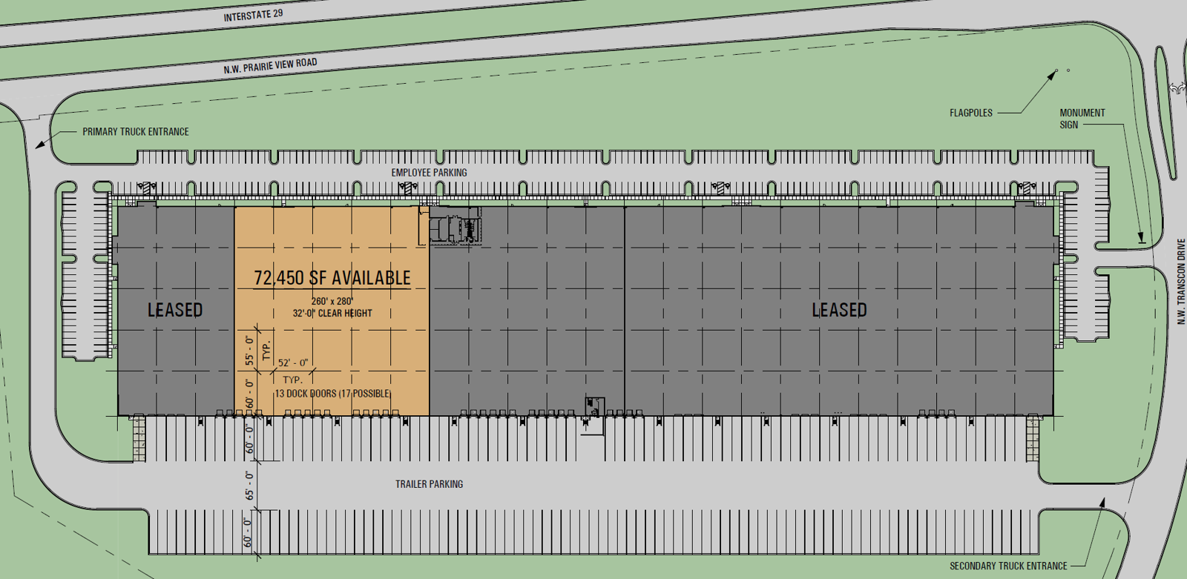This screenshot has width=1187, height=579.
Task: Click the PRIMARY TRUCK ENTRANCE label
Action: [x=136, y=132]
